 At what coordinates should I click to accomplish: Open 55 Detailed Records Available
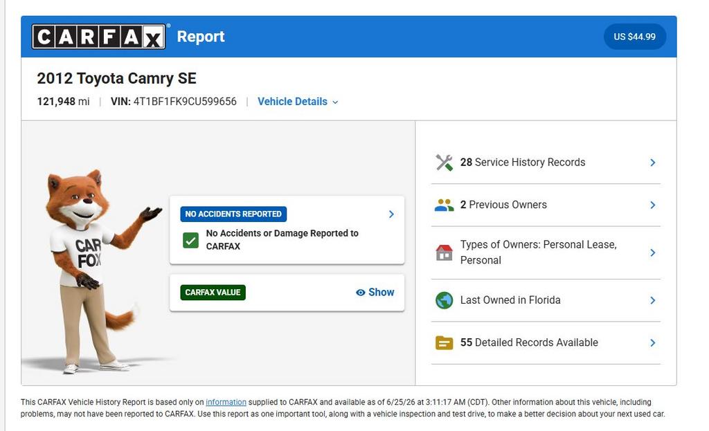coord(546,343)
